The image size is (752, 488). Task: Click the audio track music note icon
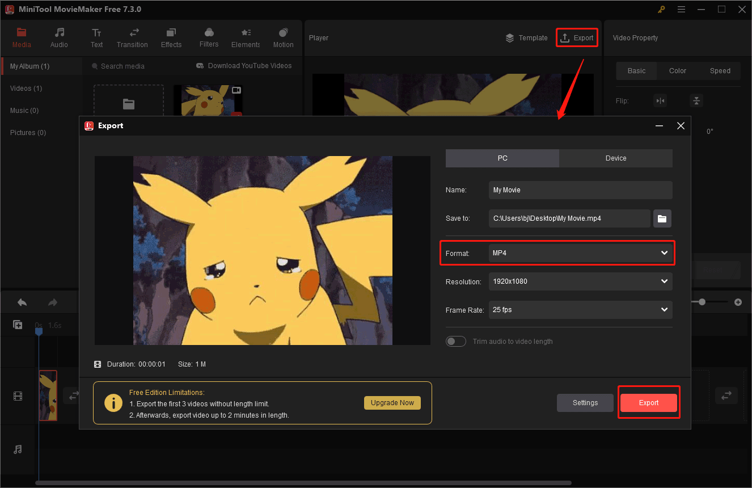tap(18, 449)
